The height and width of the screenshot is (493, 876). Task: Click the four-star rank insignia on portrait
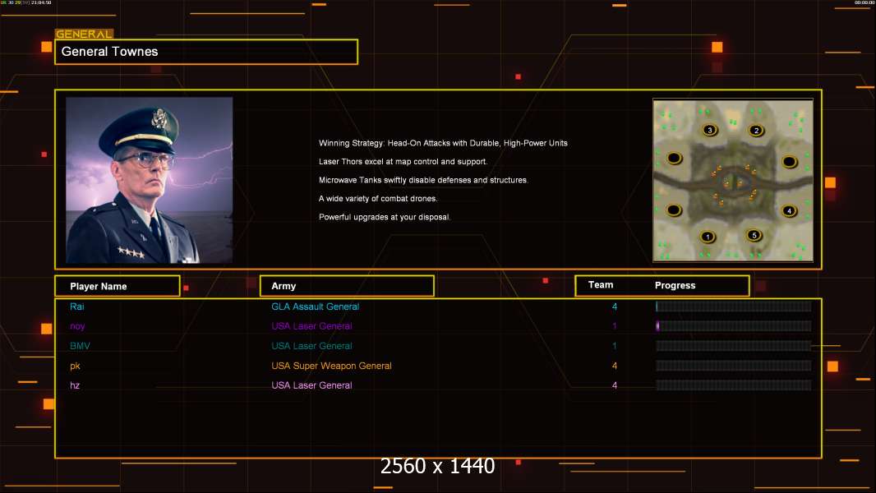(x=131, y=252)
